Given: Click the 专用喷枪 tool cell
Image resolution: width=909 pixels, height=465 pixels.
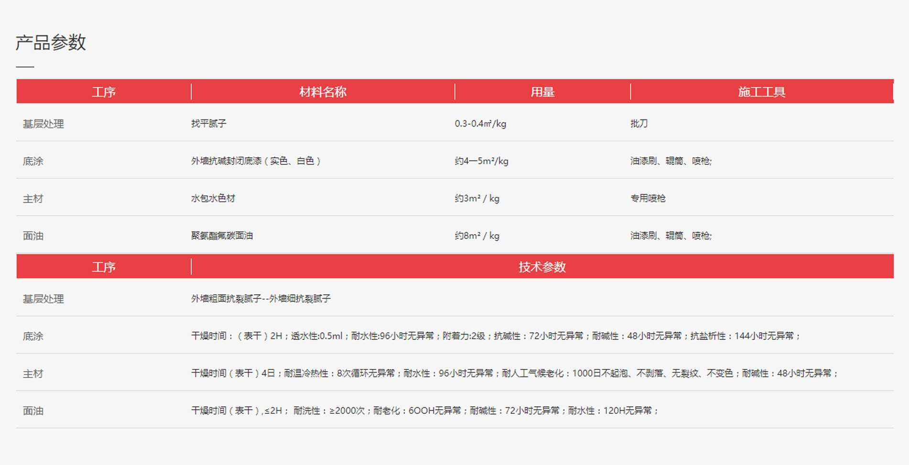Looking at the screenshot, I should pyautogui.click(x=648, y=198).
